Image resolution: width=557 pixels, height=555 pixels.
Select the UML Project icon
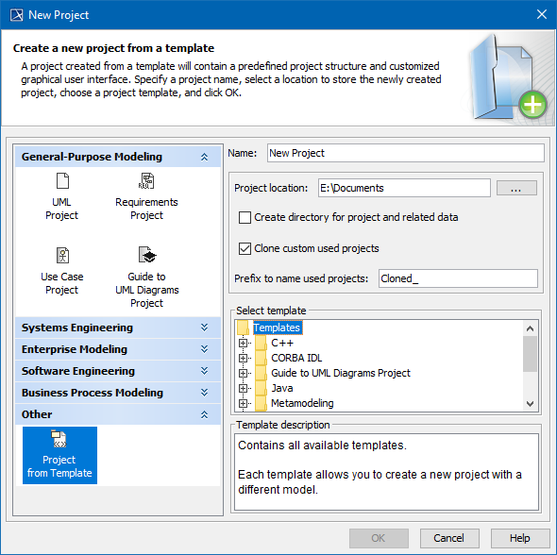[62, 180]
